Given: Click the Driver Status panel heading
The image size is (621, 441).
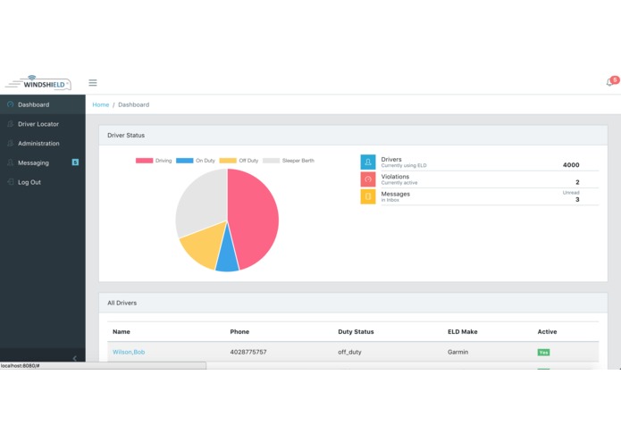Looking at the screenshot, I should pos(126,136).
